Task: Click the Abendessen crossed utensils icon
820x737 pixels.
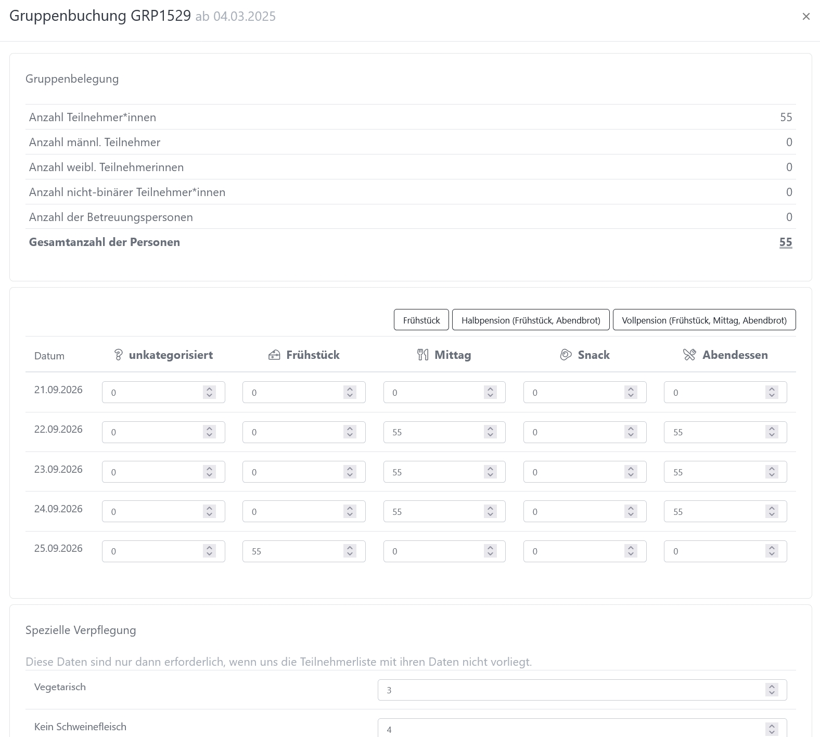Action: click(689, 355)
